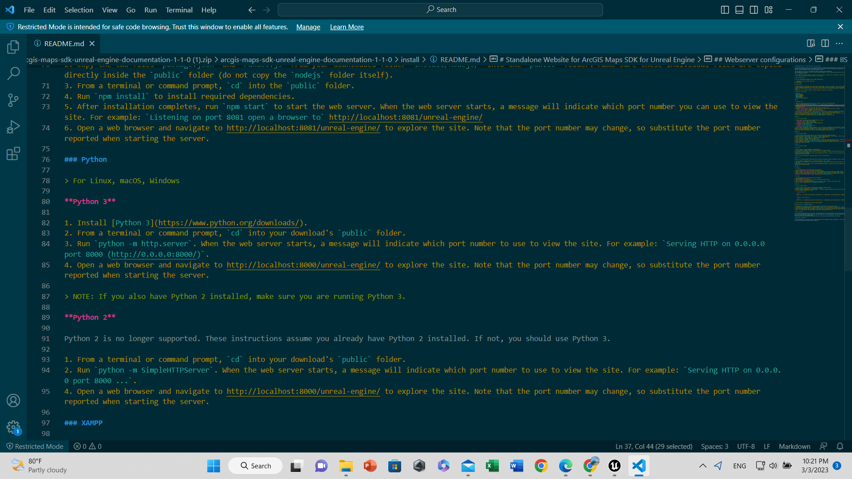Open the Selection menu
The width and height of the screenshot is (852, 479).
click(79, 10)
